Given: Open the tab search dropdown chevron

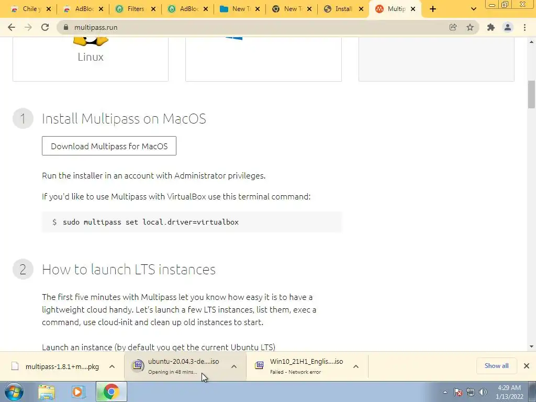Looking at the screenshot, I should tap(473, 9).
